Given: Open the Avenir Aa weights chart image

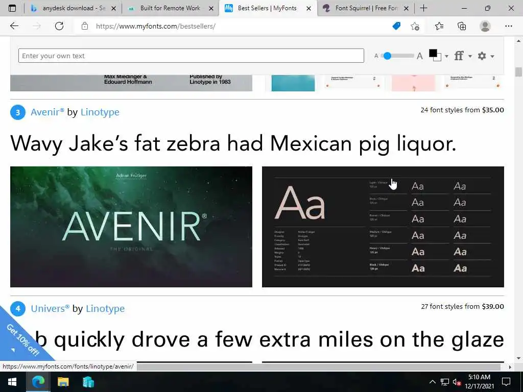Looking at the screenshot, I should coord(383,227).
